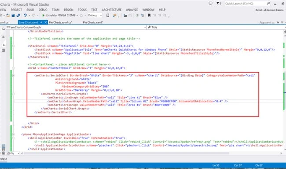The height and width of the screenshot is (169, 286).
Task: Open the amCharts:ColumnGraph element dropdown
Action: click(x=145, y=27)
